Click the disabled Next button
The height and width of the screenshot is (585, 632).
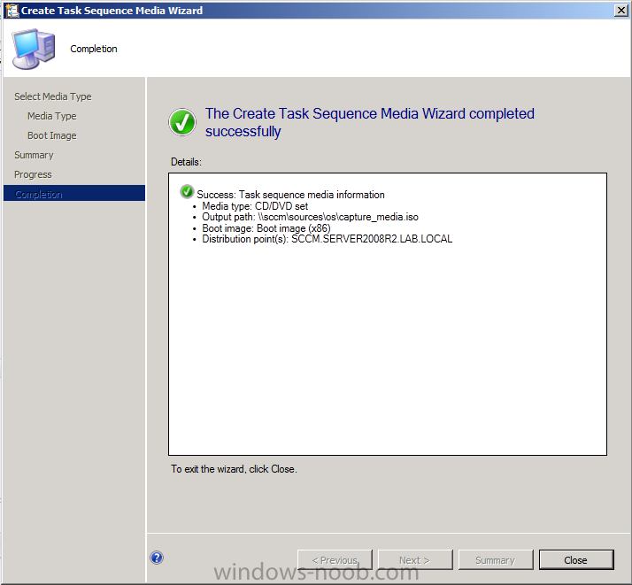click(415, 560)
